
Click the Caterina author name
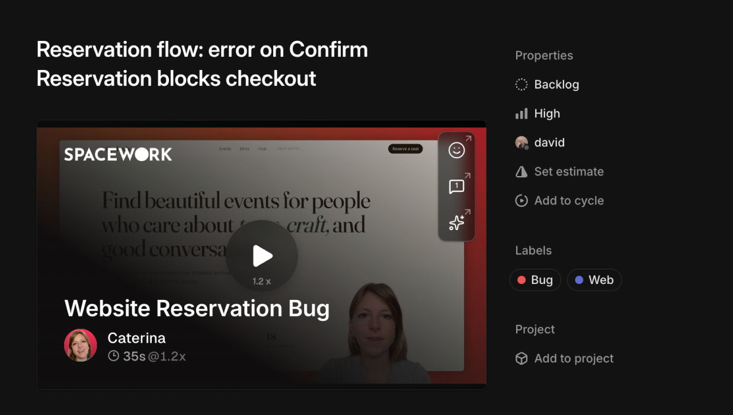click(136, 338)
